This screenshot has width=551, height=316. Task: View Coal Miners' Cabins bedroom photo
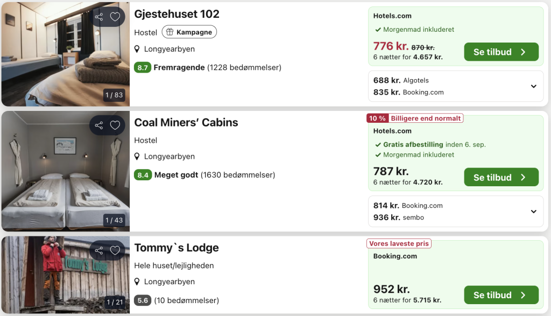coord(66,171)
